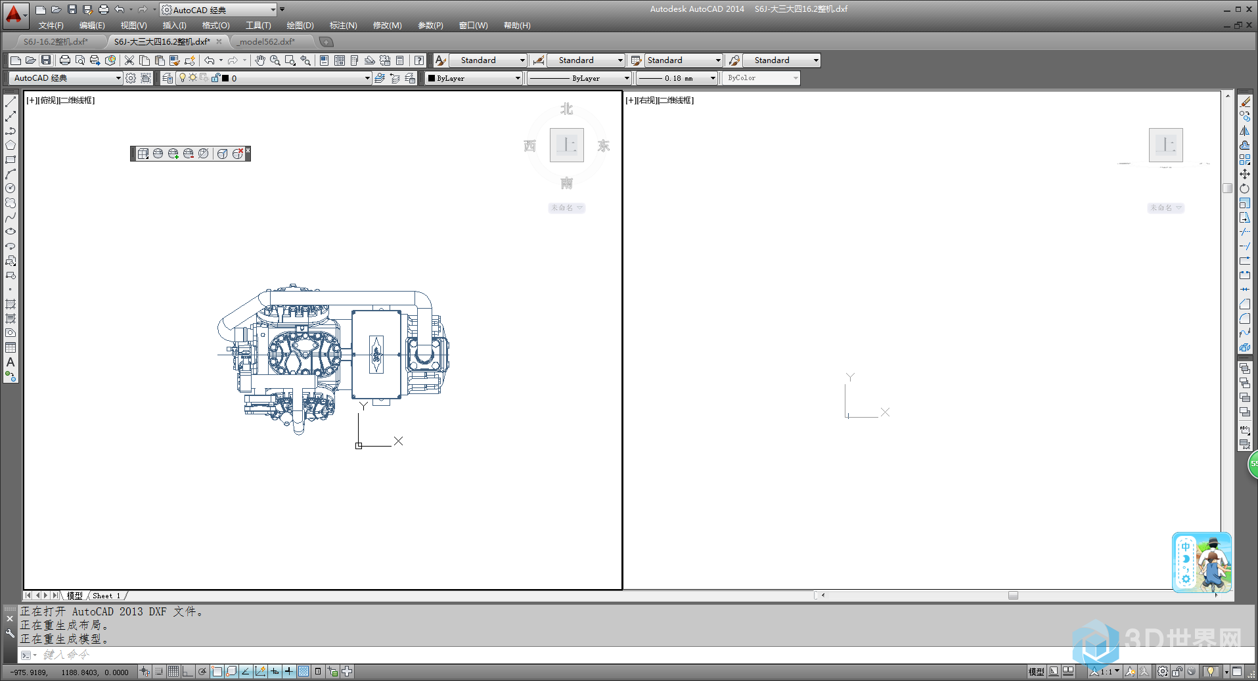The image size is (1258, 681).
Task: Open the 绘图(D) menu
Action: 300,26
